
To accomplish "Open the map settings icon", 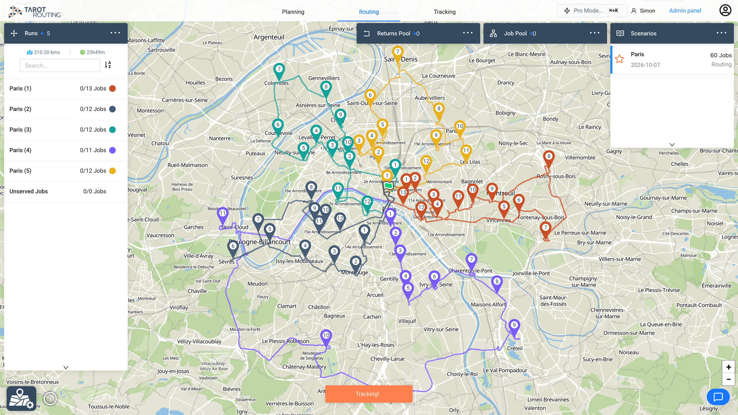I will 21,398.
